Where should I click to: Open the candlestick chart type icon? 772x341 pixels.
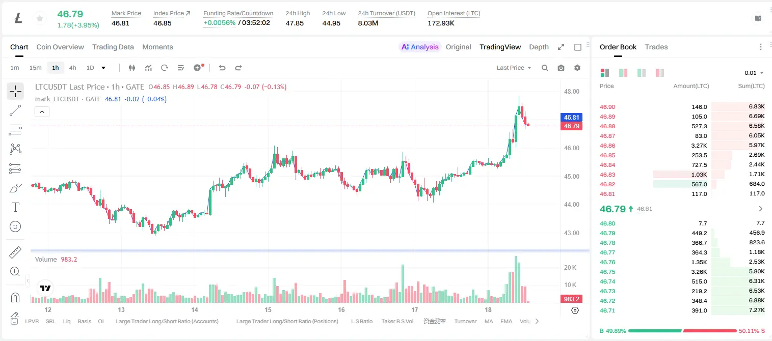[x=132, y=68]
